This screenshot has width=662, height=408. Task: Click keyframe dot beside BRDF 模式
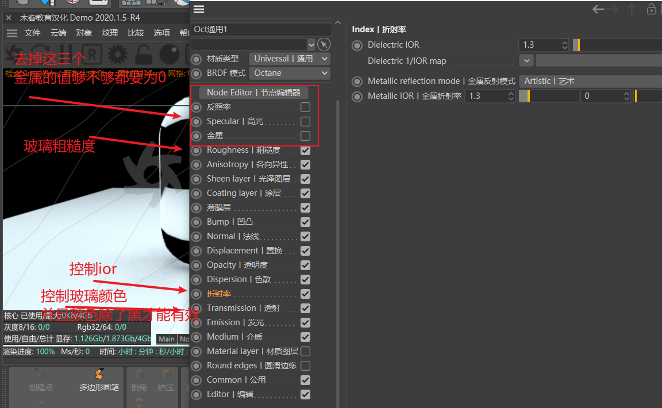197,74
